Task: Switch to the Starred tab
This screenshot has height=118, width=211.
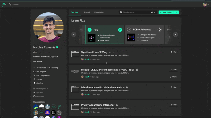Action: 87,12
